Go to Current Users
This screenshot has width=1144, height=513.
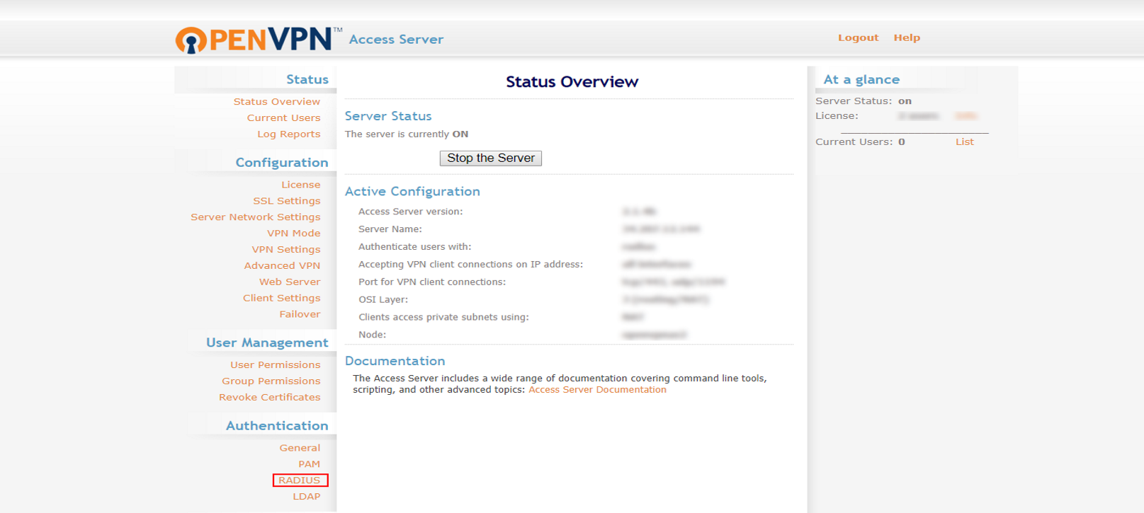click(283, 118)
